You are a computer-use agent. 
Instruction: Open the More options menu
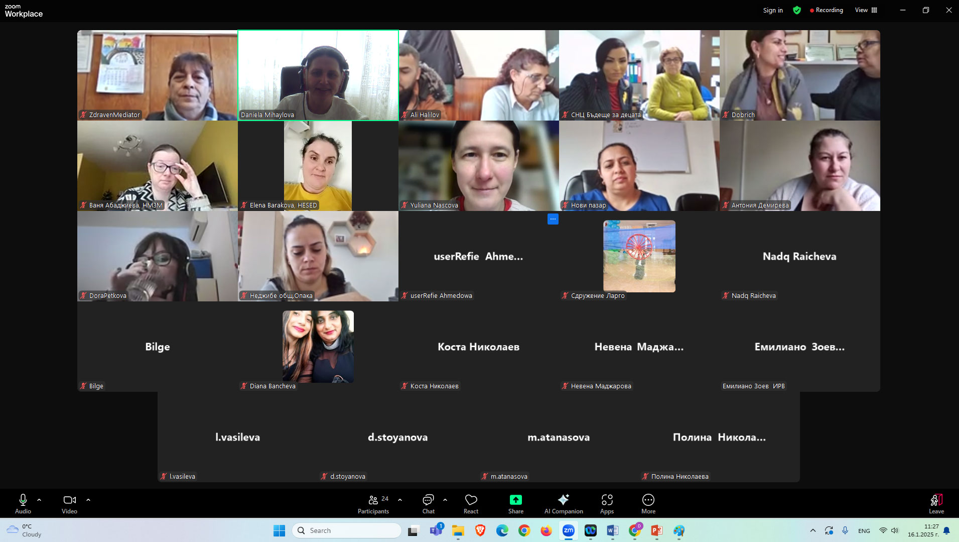click(x=648, y=504)
